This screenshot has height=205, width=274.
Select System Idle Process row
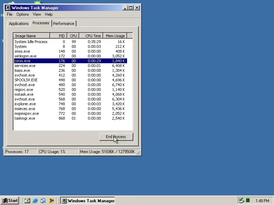[71, 42]
